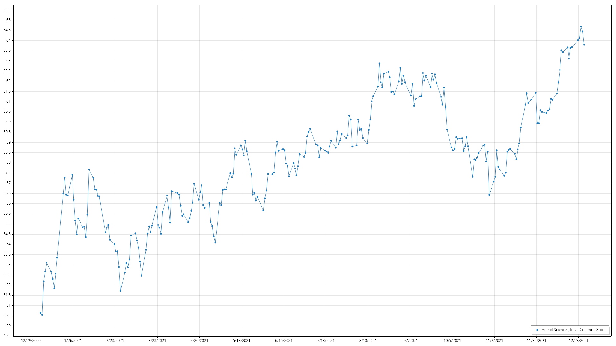The image size is (616, 346).
Task: Click the 65.5 y-axis value label
Action: [7, 10]
